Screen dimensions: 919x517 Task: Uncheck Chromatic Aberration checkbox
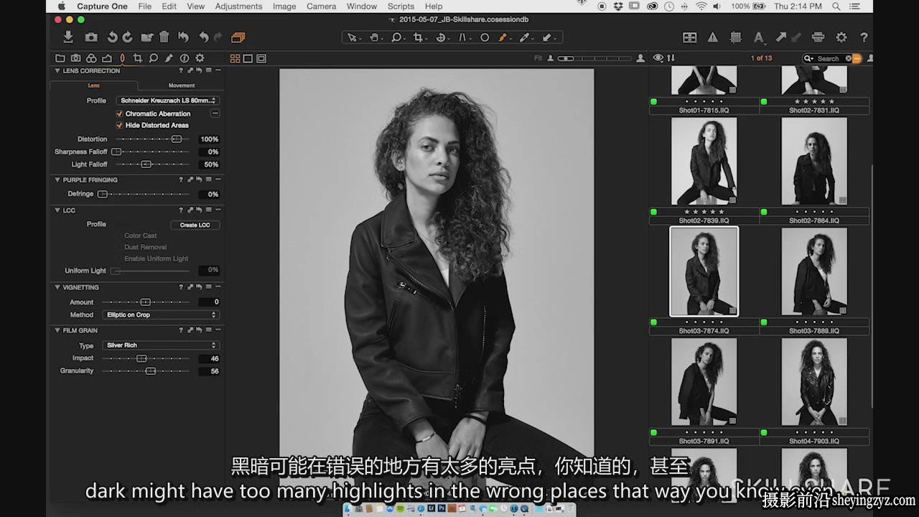(119, 113)
